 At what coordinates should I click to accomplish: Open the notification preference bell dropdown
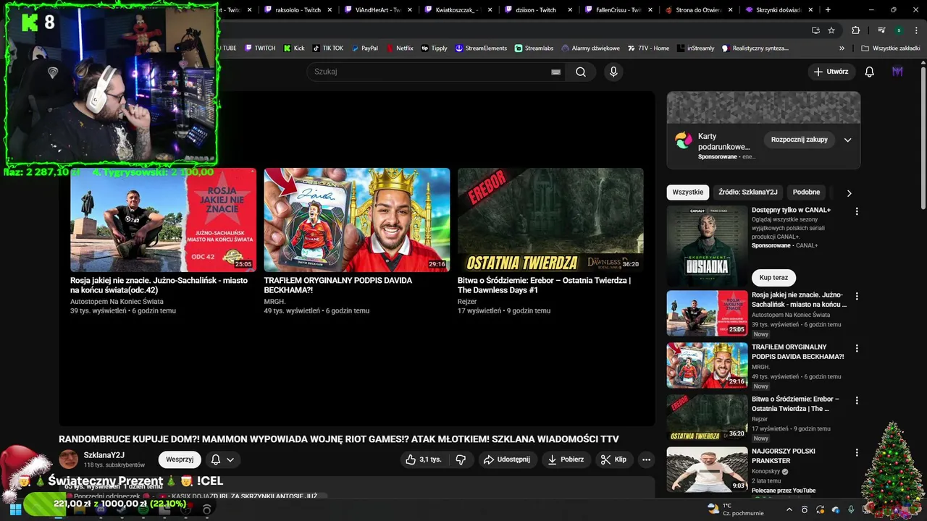point(222,459)
